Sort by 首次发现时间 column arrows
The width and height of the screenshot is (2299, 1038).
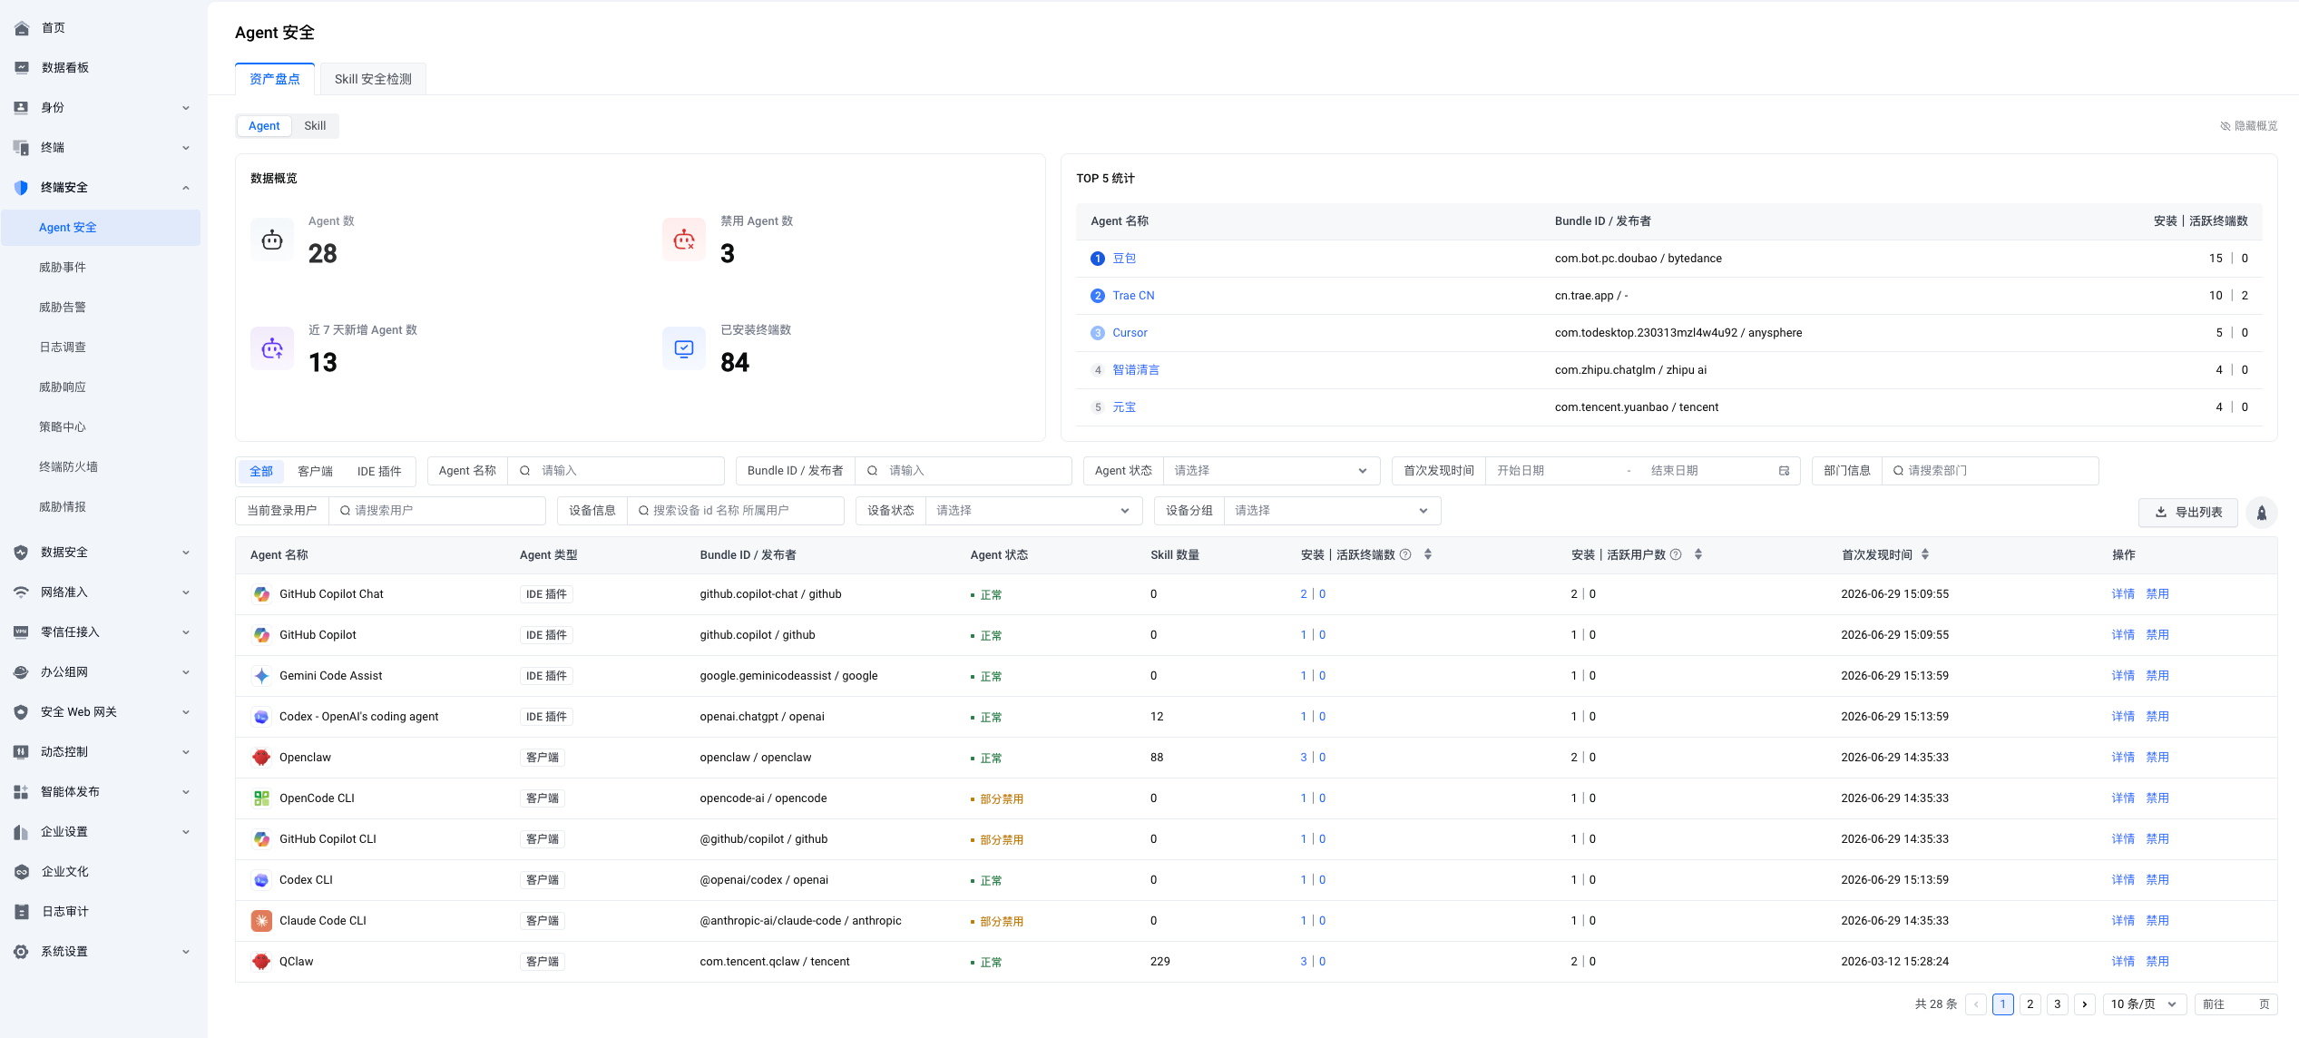click(1925, 554)
